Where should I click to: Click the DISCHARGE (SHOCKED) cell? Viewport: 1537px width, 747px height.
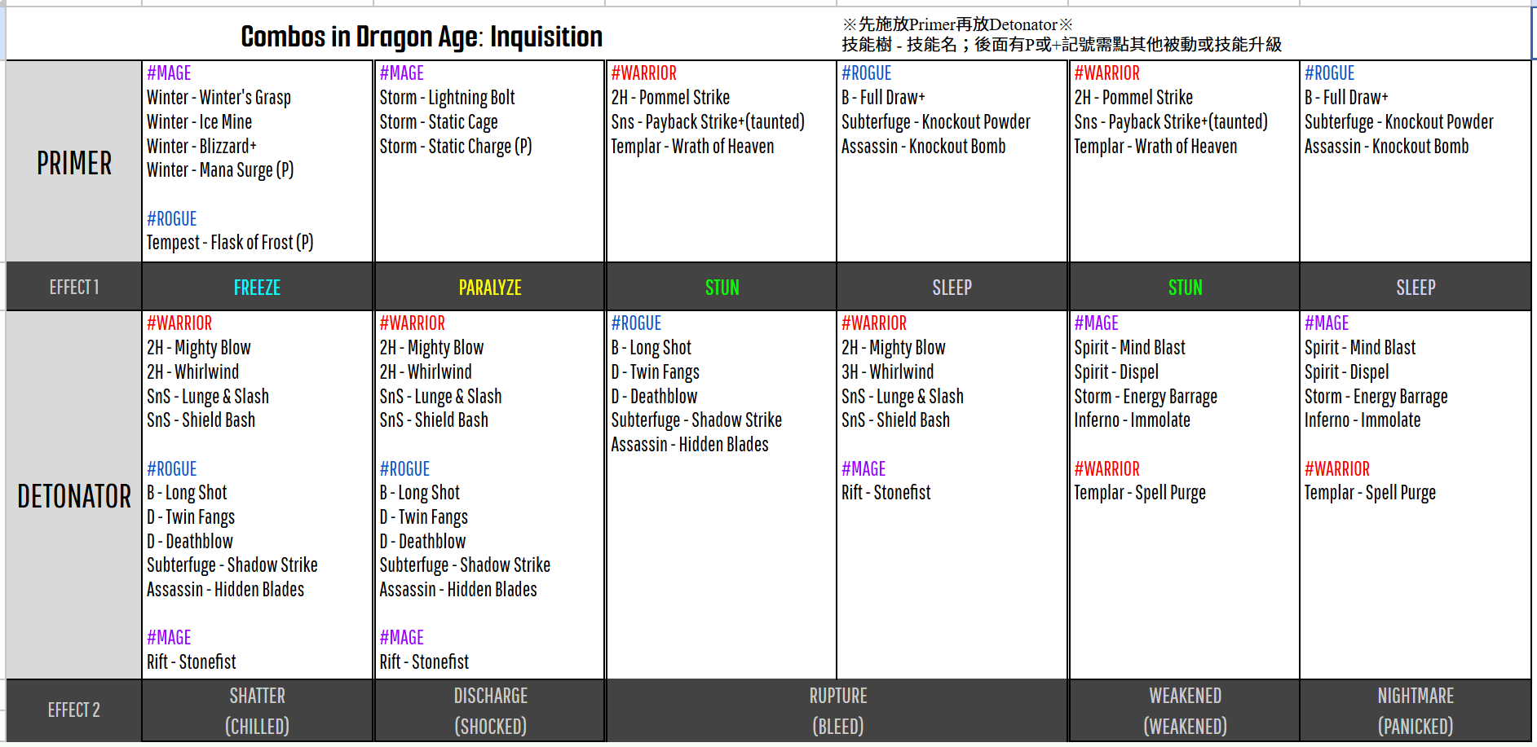(490, 710)
